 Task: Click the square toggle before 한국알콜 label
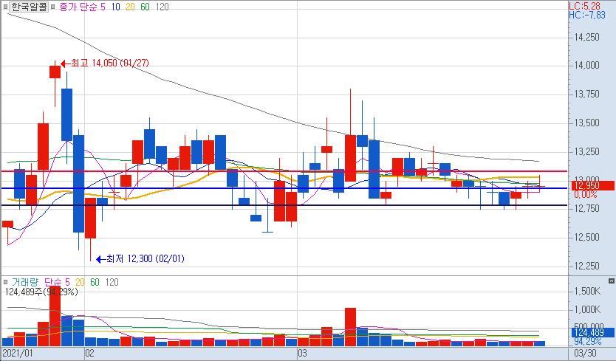point(5,7)
